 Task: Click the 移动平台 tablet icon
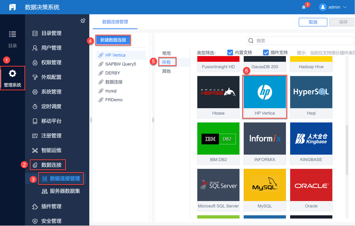pyautogui.click(x=35, y=121)
